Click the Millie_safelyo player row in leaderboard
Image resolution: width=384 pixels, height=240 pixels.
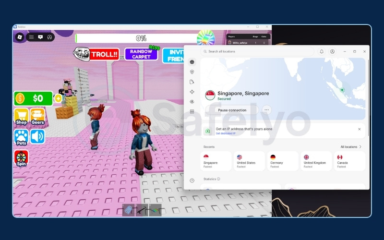click(248, 43)
